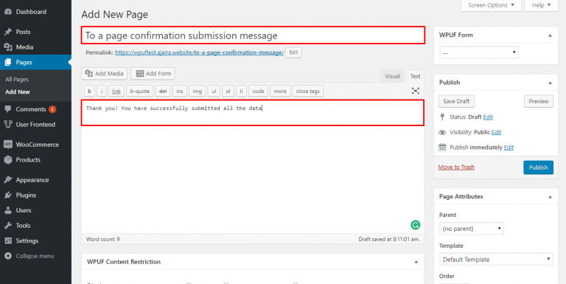This screenshot has width=566, height=284.
Task: Open the Parent page dropdown
Action: (472, 229)
